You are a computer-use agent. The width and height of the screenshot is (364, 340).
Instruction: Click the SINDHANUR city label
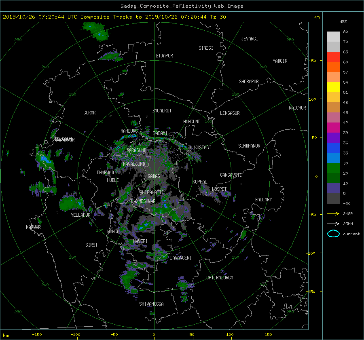coord(249,146)
